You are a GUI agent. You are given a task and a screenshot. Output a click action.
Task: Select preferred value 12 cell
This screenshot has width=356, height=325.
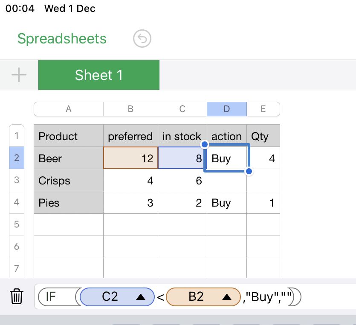click(130, 158)
